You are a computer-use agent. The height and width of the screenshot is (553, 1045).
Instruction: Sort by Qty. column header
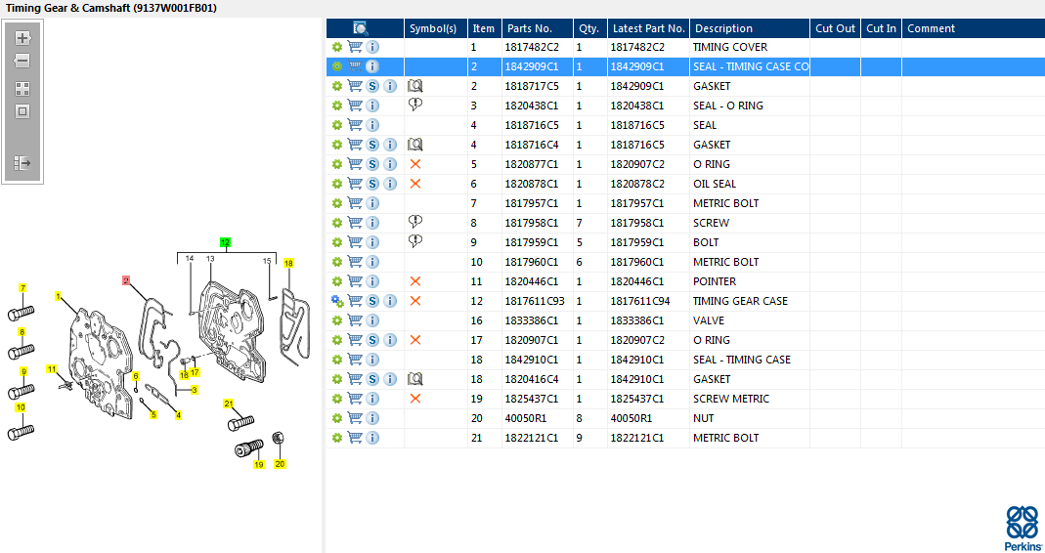tap(589, 28)
